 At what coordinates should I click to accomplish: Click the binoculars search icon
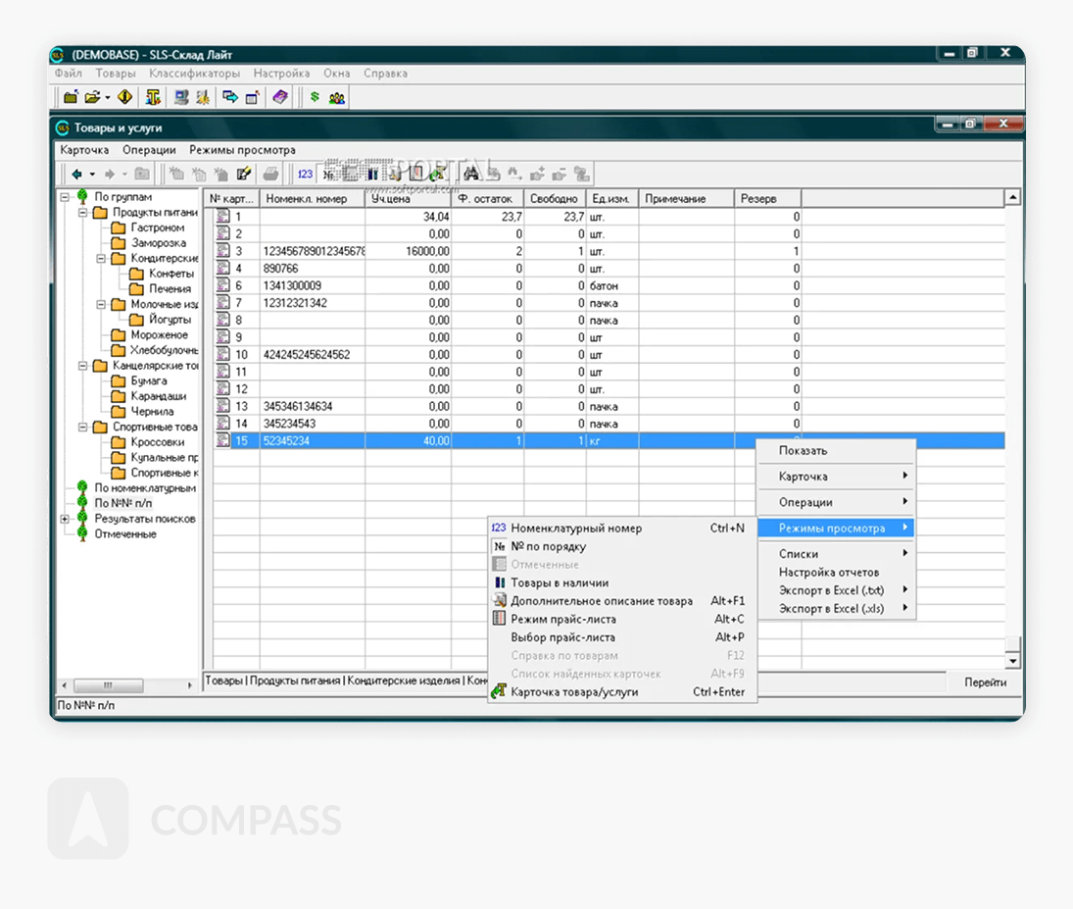pos(471,174)
